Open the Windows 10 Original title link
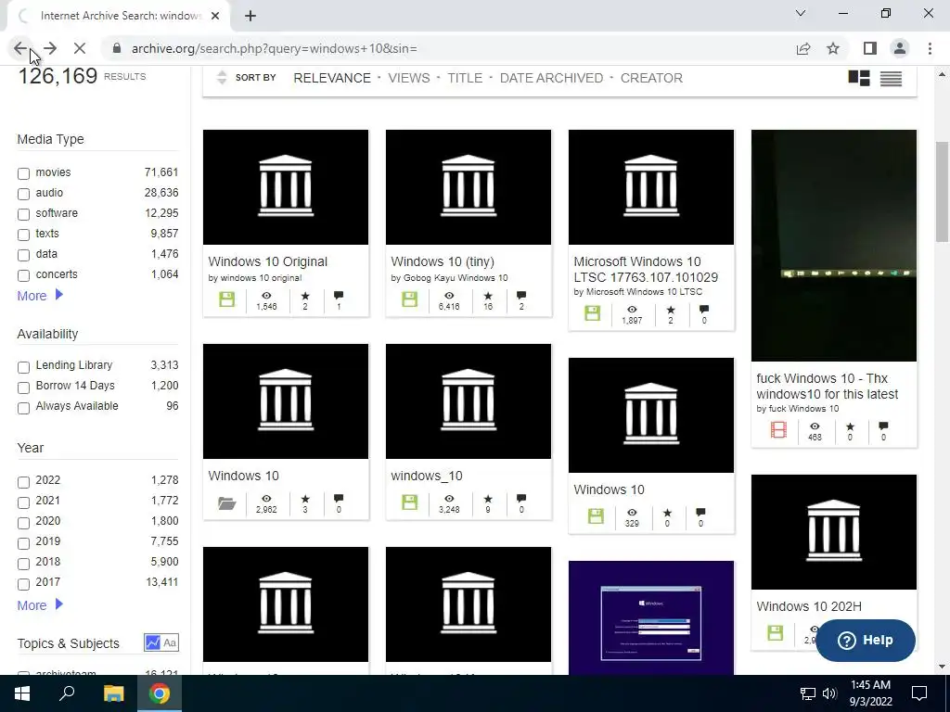950x712 pixels. pyautogui.click(x=268, y=261)
